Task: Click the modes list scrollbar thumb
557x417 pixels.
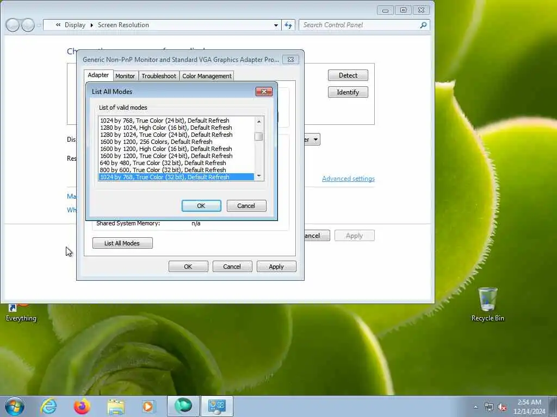Action: (x=259, y=136)
